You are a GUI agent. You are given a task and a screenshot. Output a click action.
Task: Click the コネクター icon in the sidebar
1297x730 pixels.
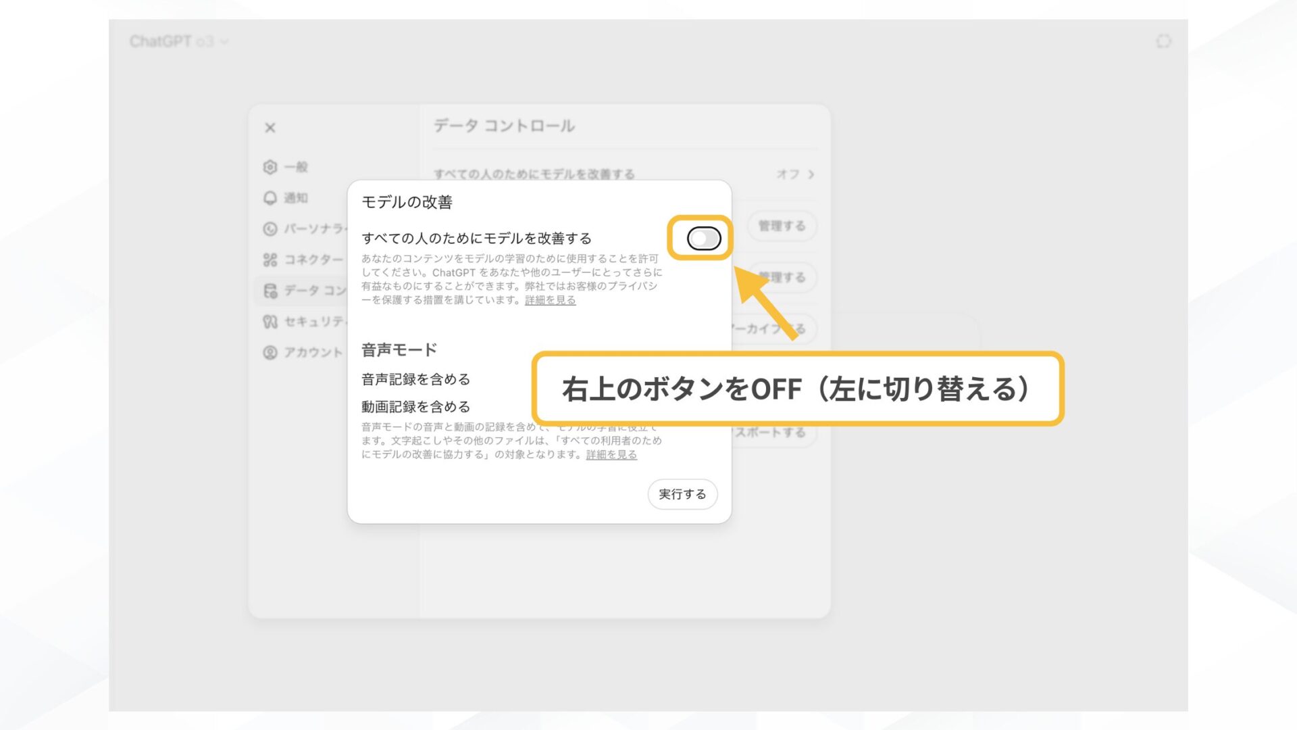point(270,260)
